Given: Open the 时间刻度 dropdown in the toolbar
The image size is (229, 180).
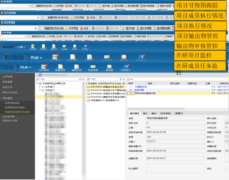Looking at the screenshot, I should point(169,36).
